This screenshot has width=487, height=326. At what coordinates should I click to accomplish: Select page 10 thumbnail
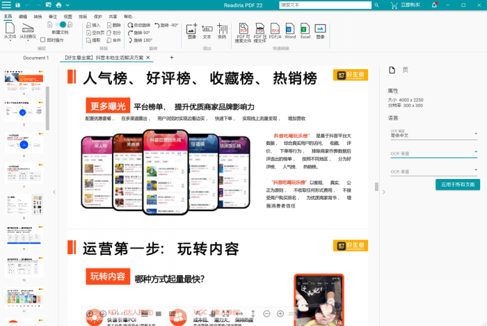tap(24, 267)
